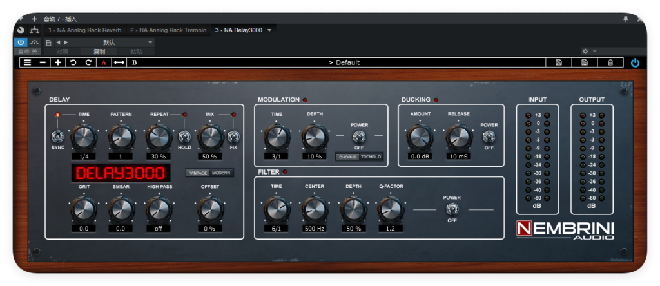
Task: Go to previous preset arrow
Action: point(58,43)
